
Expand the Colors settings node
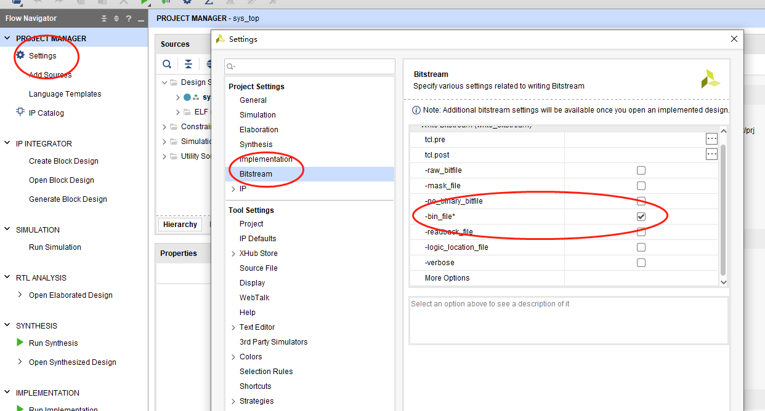pyautogui.click(x=233, y=357)
